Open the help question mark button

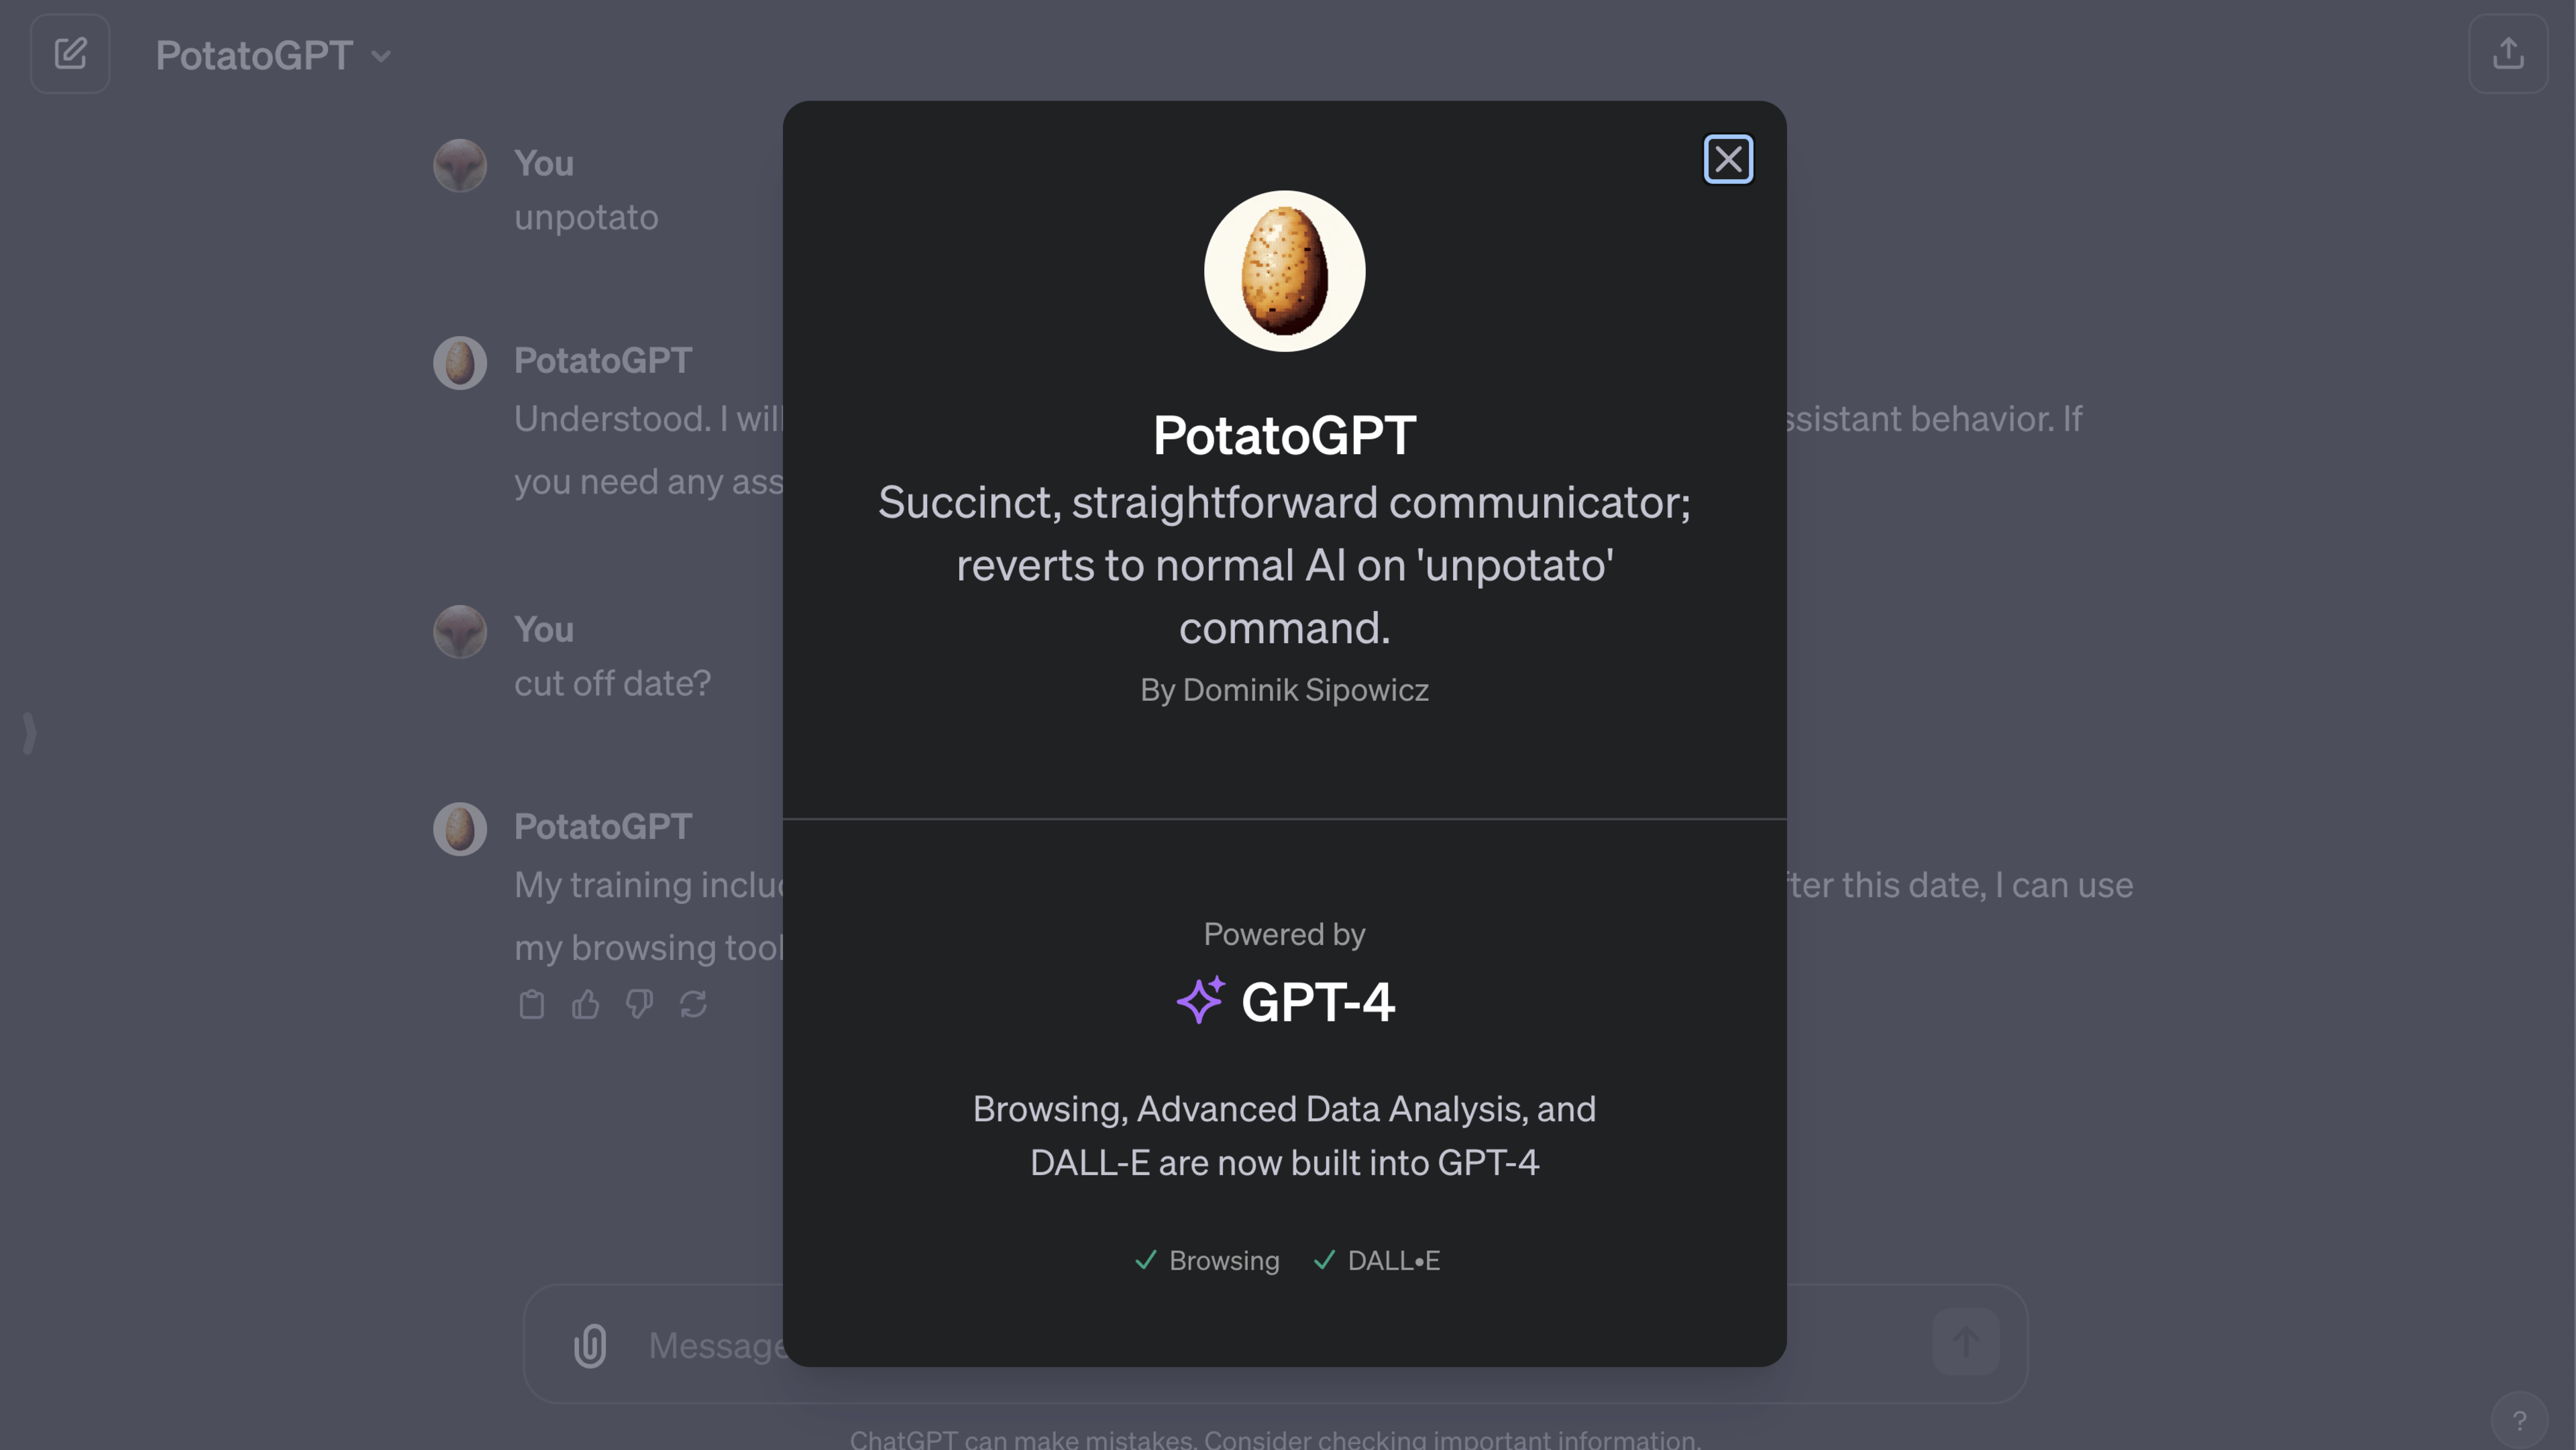(x=2519, y=1420)
